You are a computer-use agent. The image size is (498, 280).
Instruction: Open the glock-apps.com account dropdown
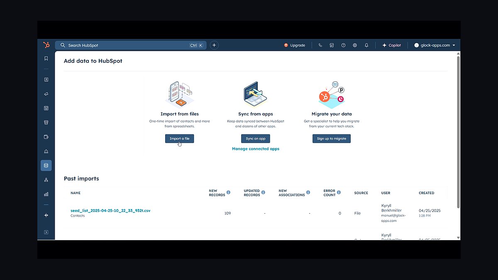click(435, 45)
